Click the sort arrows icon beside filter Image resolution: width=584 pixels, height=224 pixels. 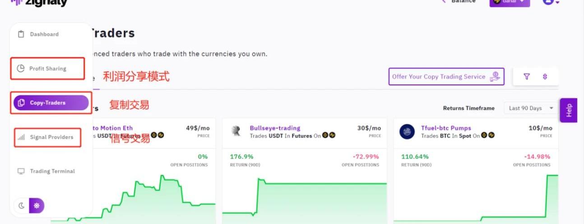click(x=545, y=77)
